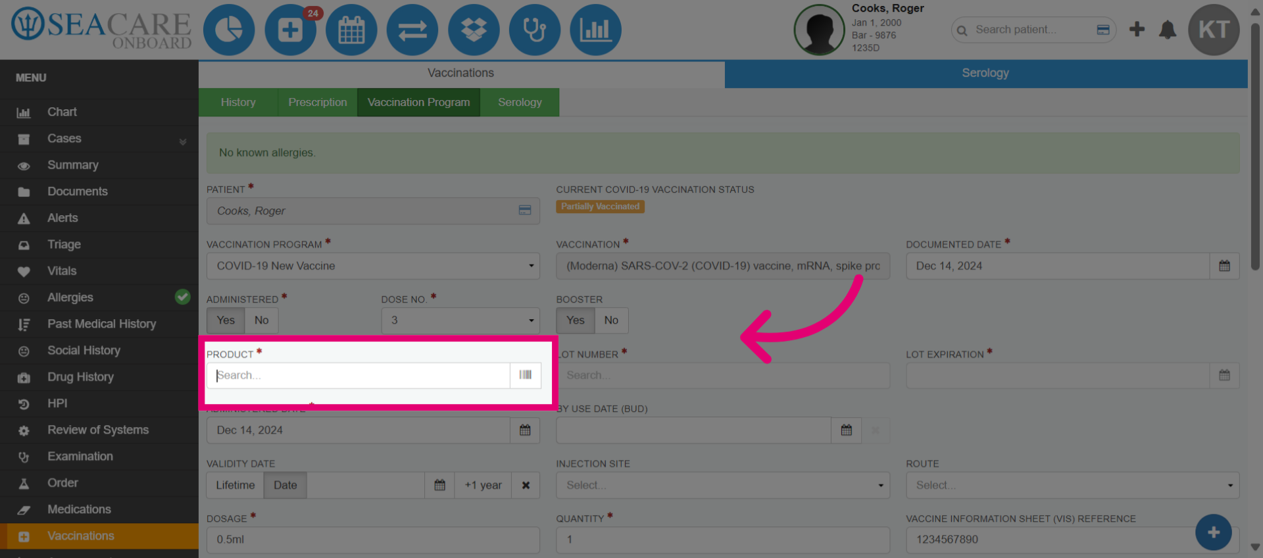1263x558 pixels.
Task: Open the History sub-tab
Action: click(x=238, y=103)
